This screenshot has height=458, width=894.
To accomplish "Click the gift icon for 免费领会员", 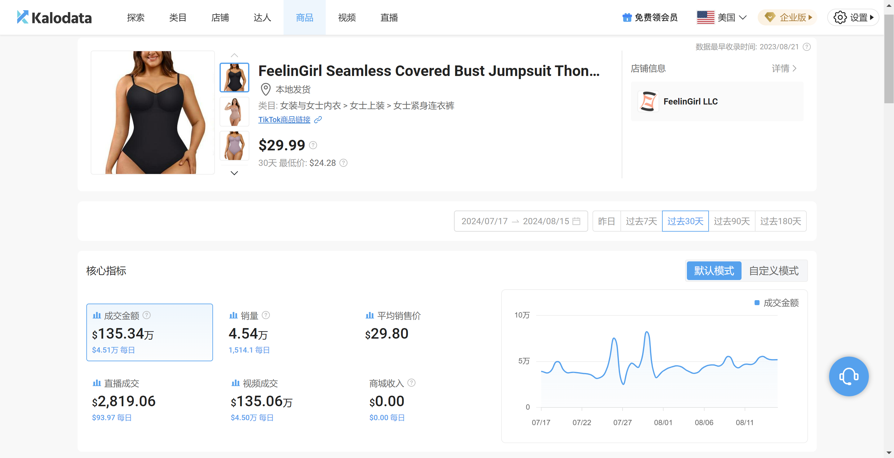I will pos(627,17).
